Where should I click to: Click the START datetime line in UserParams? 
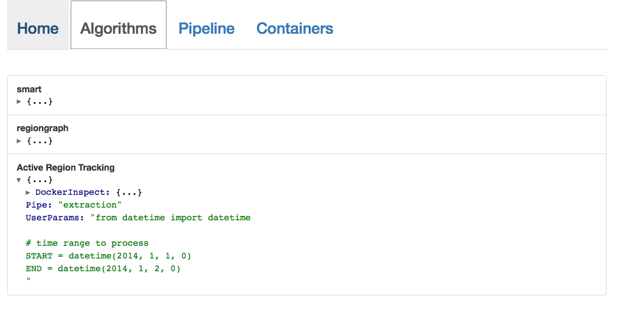[108, 256]
